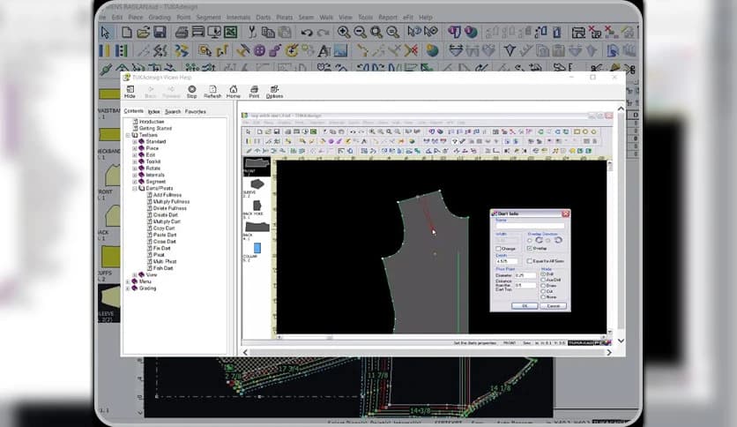Screen dimensions: 737x427
Task: Click the Cancel button in Dart dialog
Action: pos(553,305)
